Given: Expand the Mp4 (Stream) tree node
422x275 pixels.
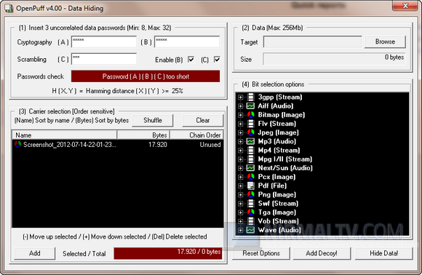Looking at the screenshot, I should click(241, 150).
